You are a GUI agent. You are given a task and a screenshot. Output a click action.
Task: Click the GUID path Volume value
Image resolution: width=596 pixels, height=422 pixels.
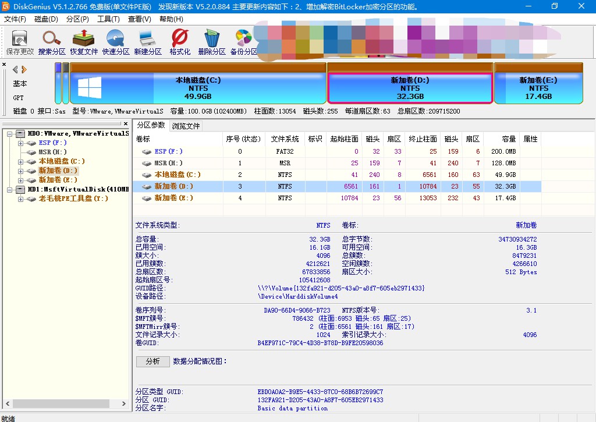click(341, 288)
